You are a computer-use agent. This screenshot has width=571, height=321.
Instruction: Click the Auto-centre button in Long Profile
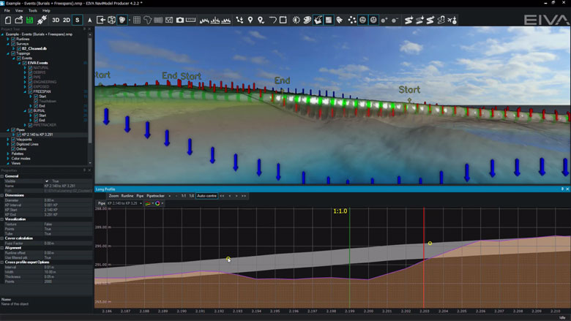pyautogui.click(x=207, y=196)
